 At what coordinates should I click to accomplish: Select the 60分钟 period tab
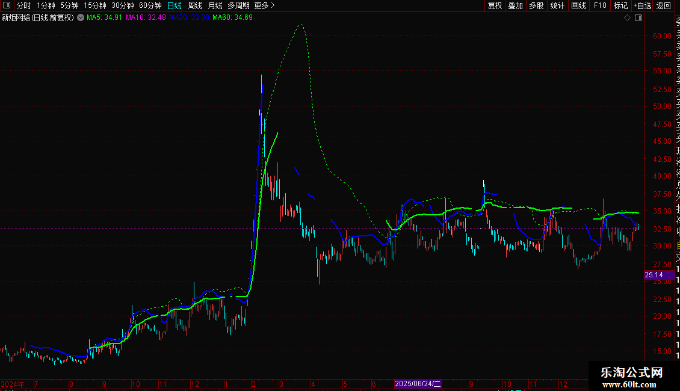point(150,5)
